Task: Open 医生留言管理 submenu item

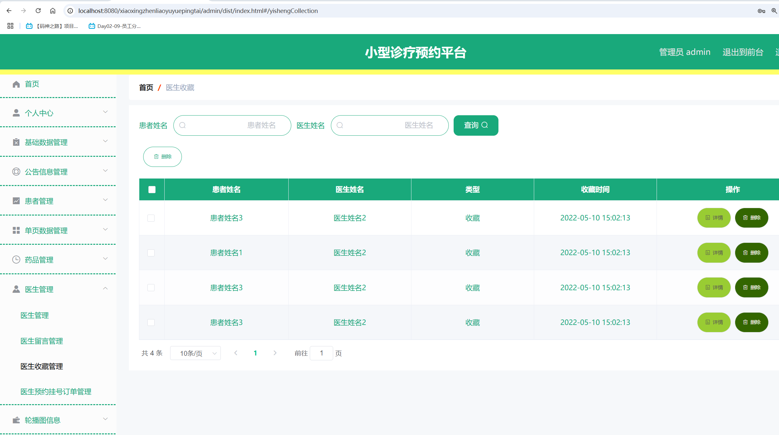Action: click(42, 341)
